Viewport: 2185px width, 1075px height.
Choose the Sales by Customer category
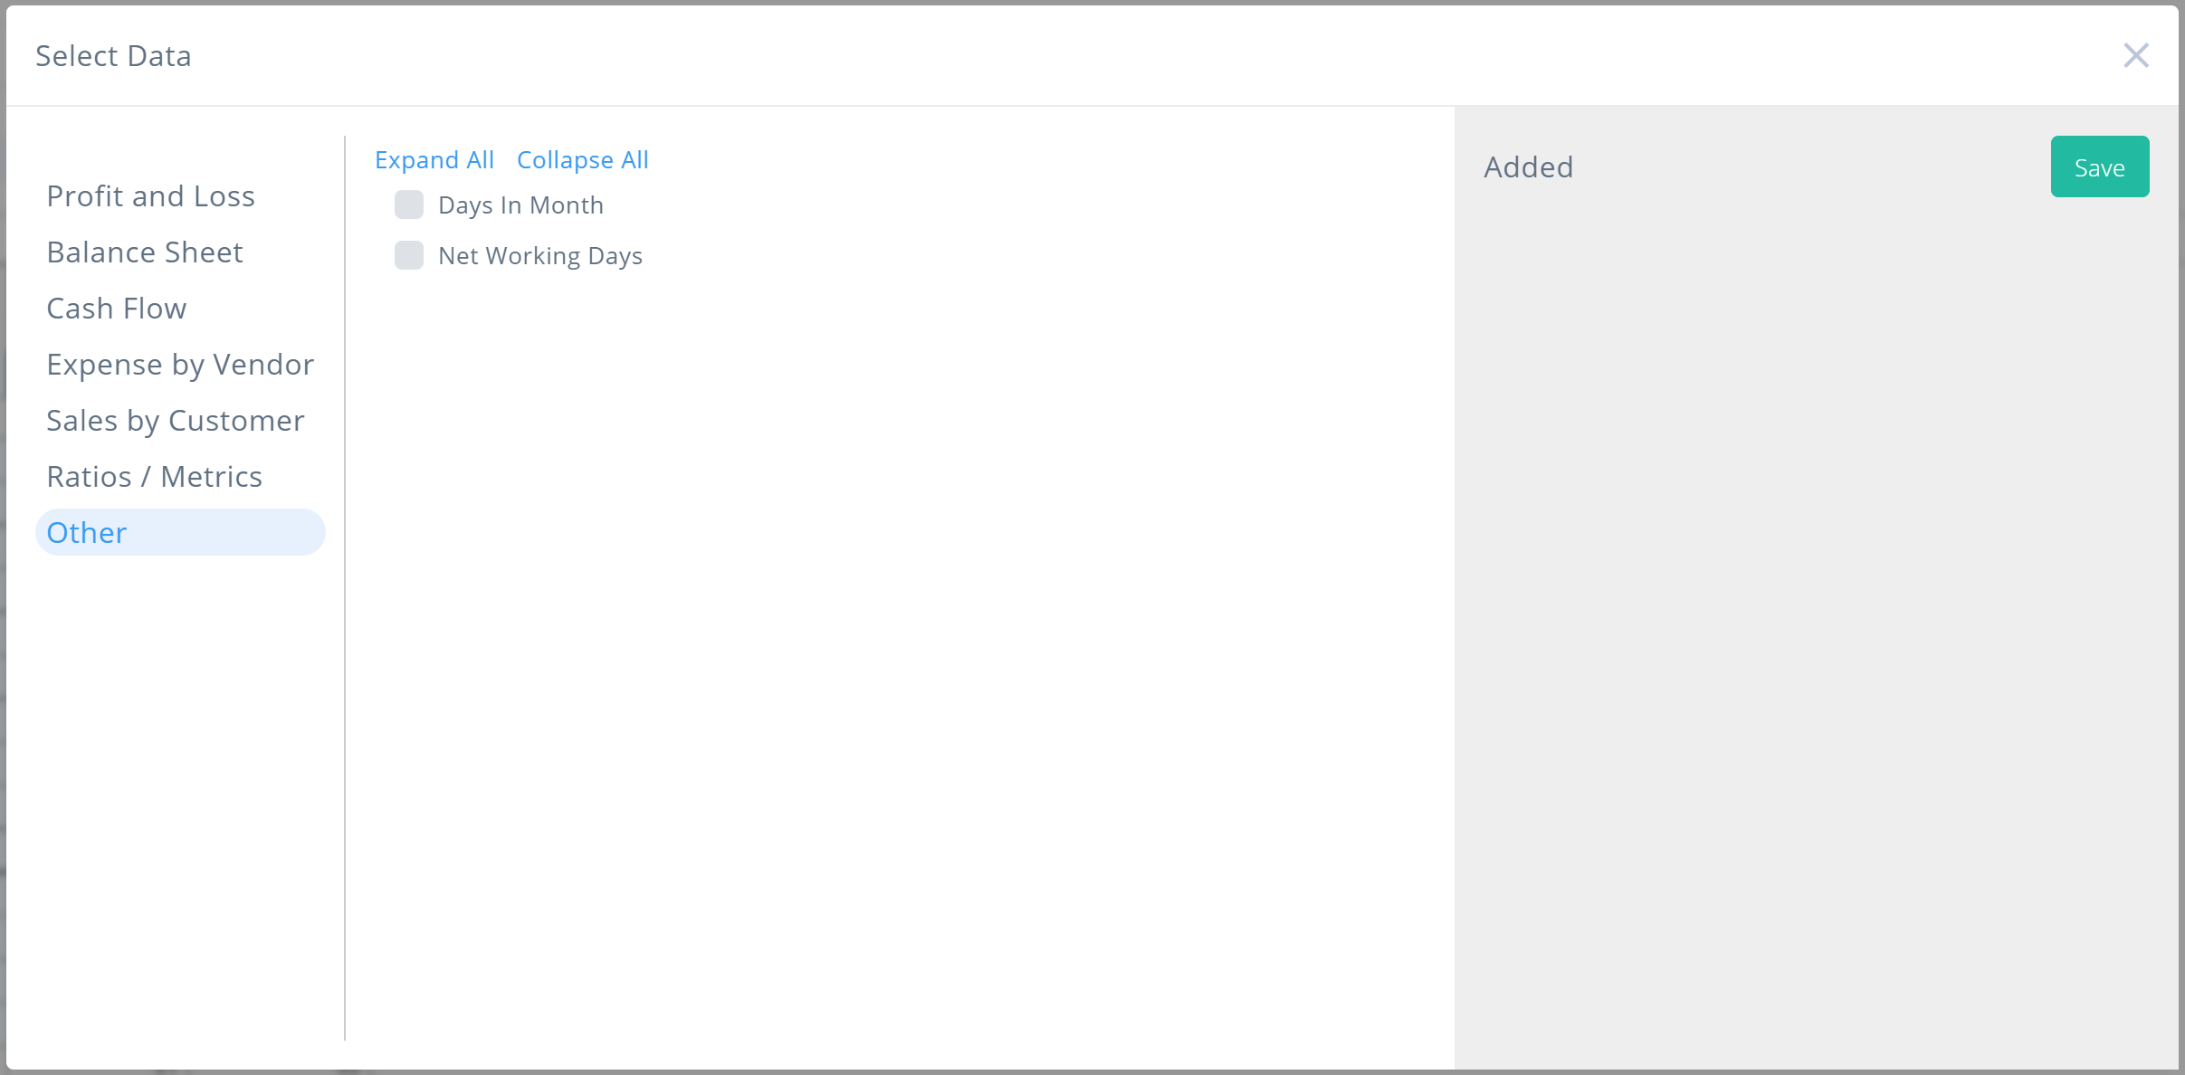(x=176, y=421)
